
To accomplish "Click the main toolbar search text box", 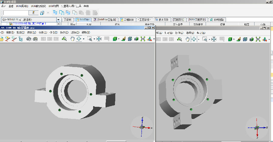I will tap(16, 13).
